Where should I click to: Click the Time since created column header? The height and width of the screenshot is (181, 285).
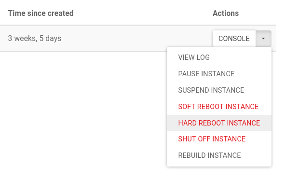tap(41, 14)
